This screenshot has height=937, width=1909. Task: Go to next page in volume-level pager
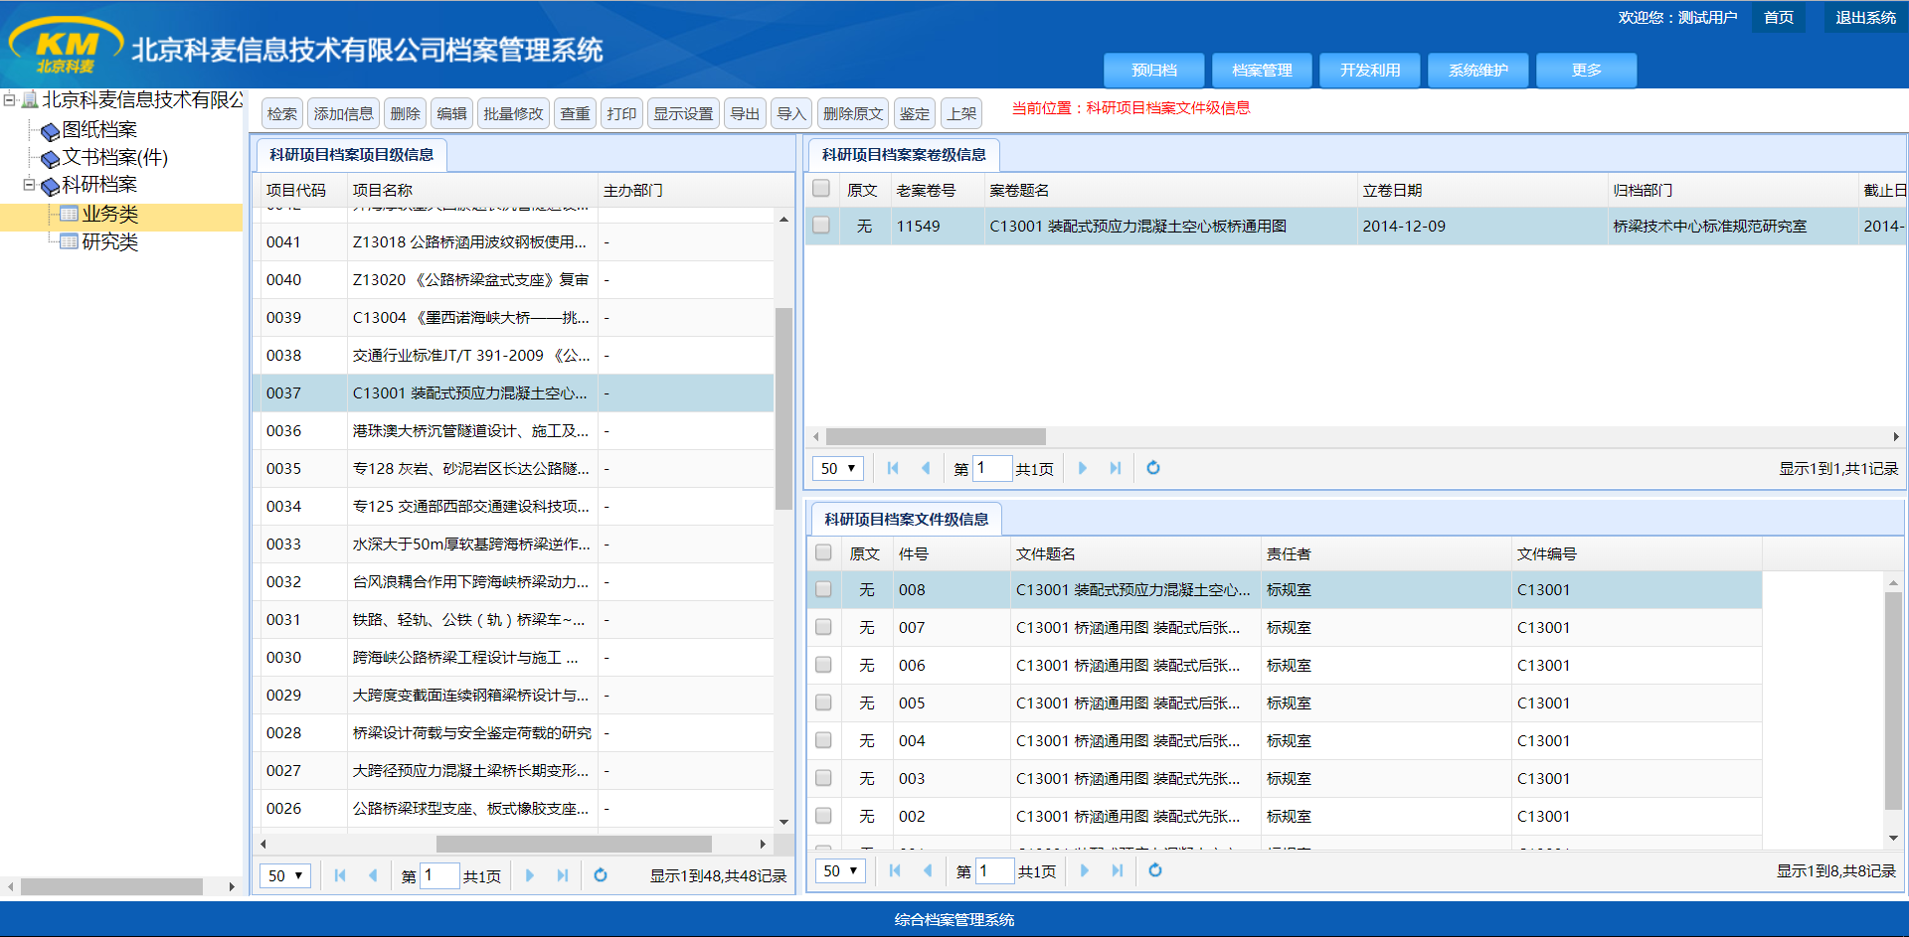[x=1083, y=468]
